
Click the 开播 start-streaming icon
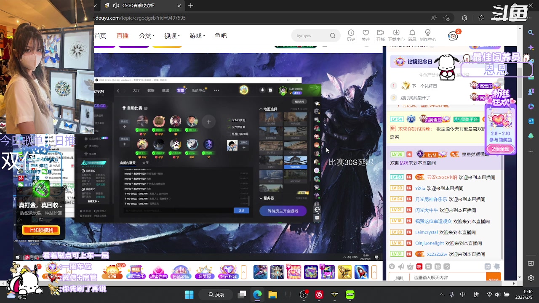(x=380, y=35)
